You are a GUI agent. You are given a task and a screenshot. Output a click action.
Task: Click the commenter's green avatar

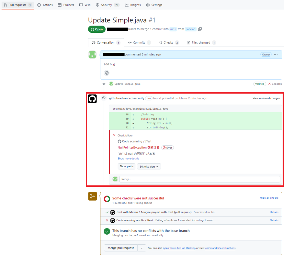click(x=92, y=55)
